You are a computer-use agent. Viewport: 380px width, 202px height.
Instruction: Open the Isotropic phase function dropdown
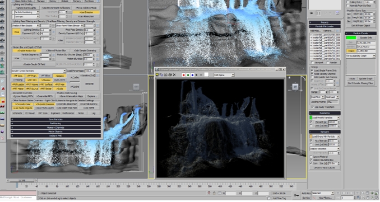(26, 16)
